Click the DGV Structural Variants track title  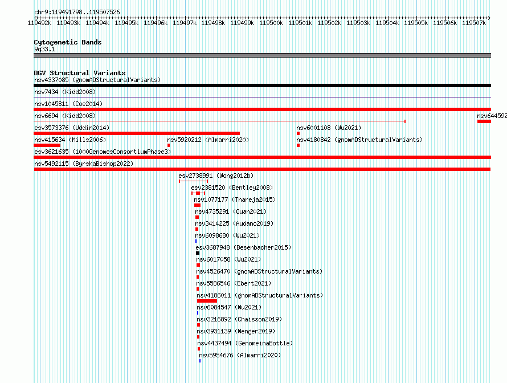point(80,73)
